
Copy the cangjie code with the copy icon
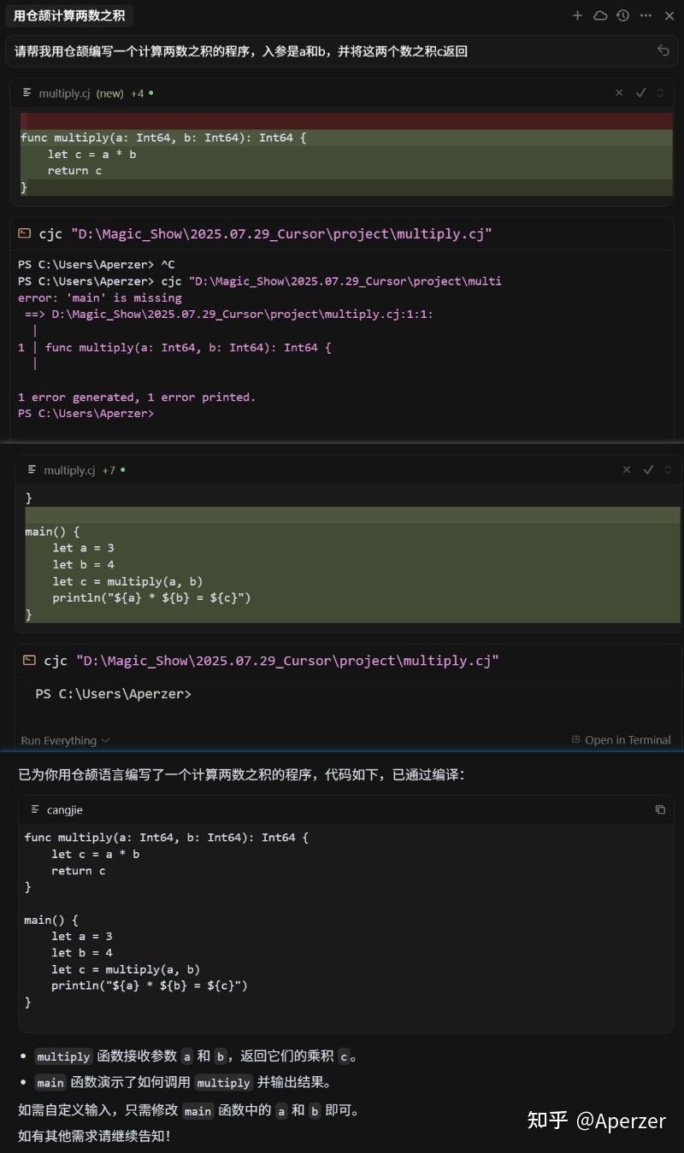(659, 809)
